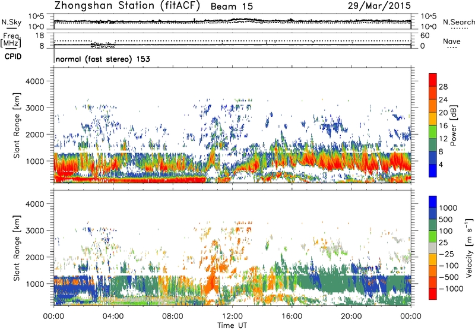
Task: Click the blue bottom of the power colorbar
Action: pos(433,170)
